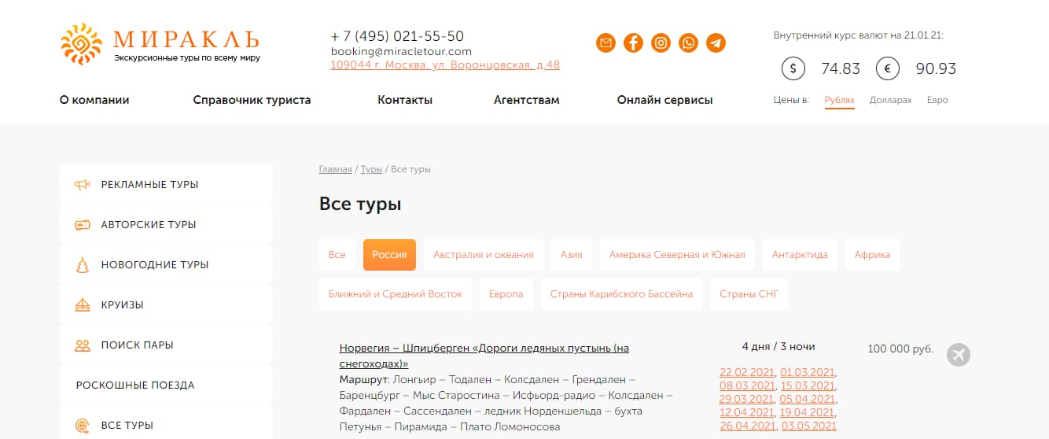Filter tours by Азия
The height and width of the screenshot is (439, 1049).
[572, 255]
